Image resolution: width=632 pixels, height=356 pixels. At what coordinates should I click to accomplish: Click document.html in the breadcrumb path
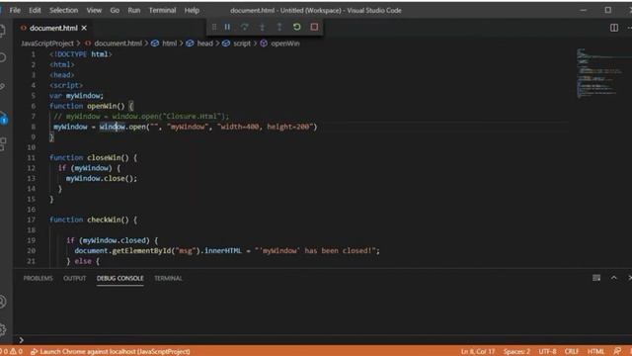(118, 44)
